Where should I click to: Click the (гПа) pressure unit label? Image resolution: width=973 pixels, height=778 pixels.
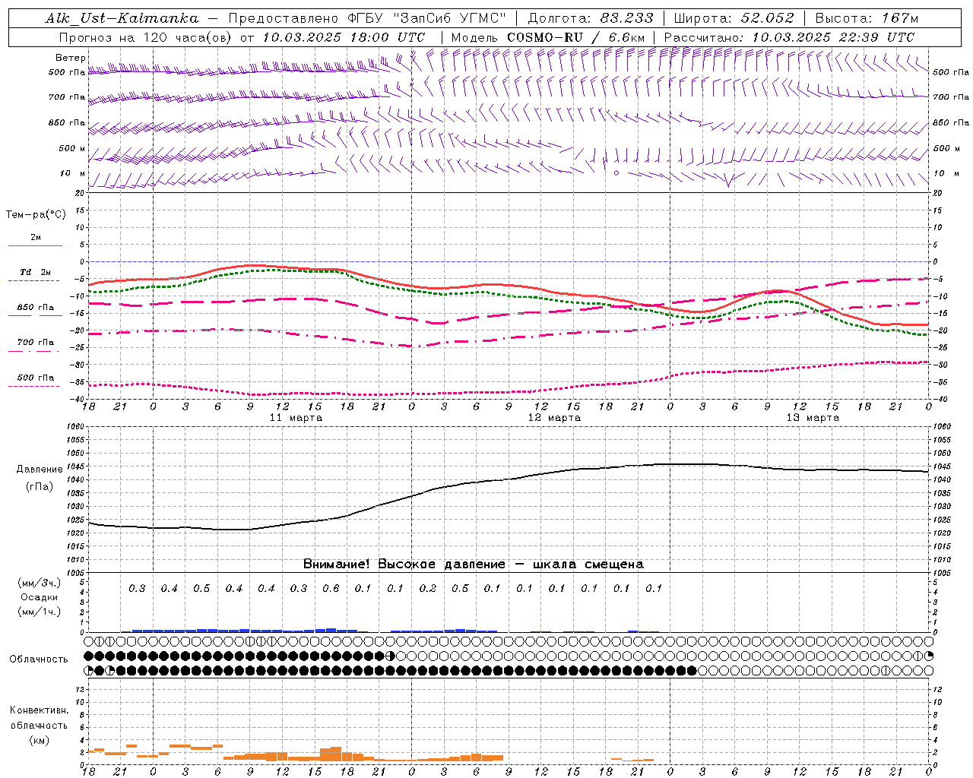coord(40,487)
